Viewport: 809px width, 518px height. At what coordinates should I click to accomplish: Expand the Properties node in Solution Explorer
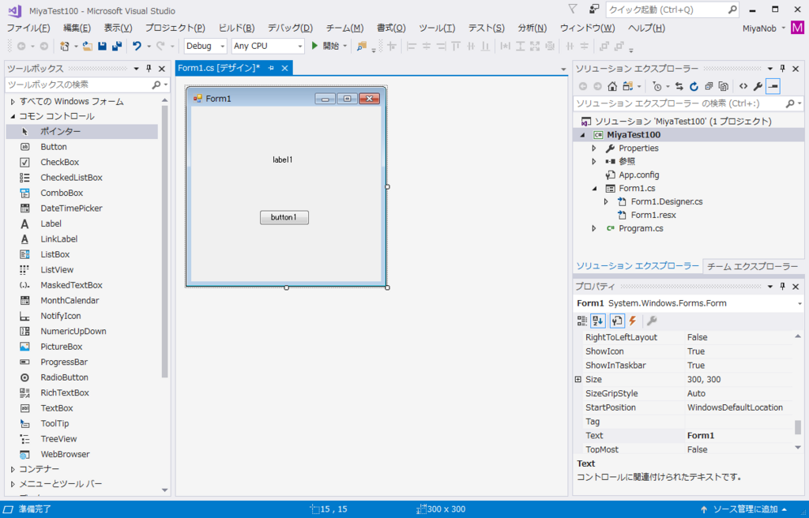click(594, 148)
